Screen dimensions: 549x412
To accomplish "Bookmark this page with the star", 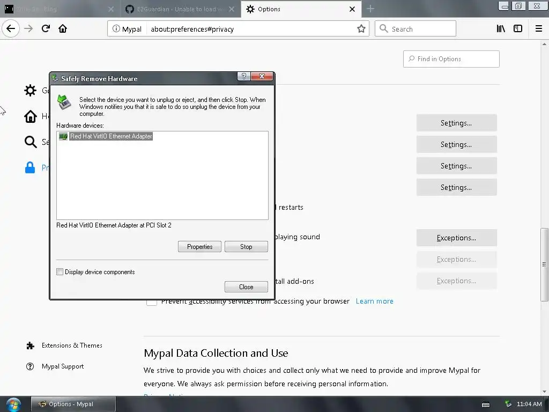I will pyautogui.click(x=361, y=29).
